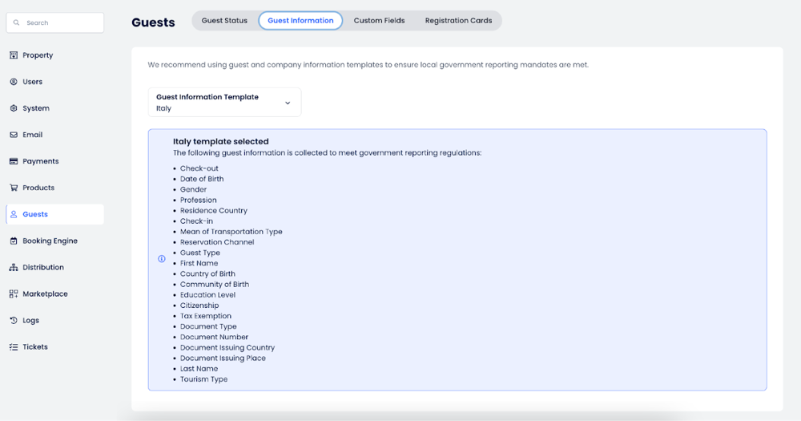Click the Email envelope icon
The image size is (801, 421).
coord(14,135)
